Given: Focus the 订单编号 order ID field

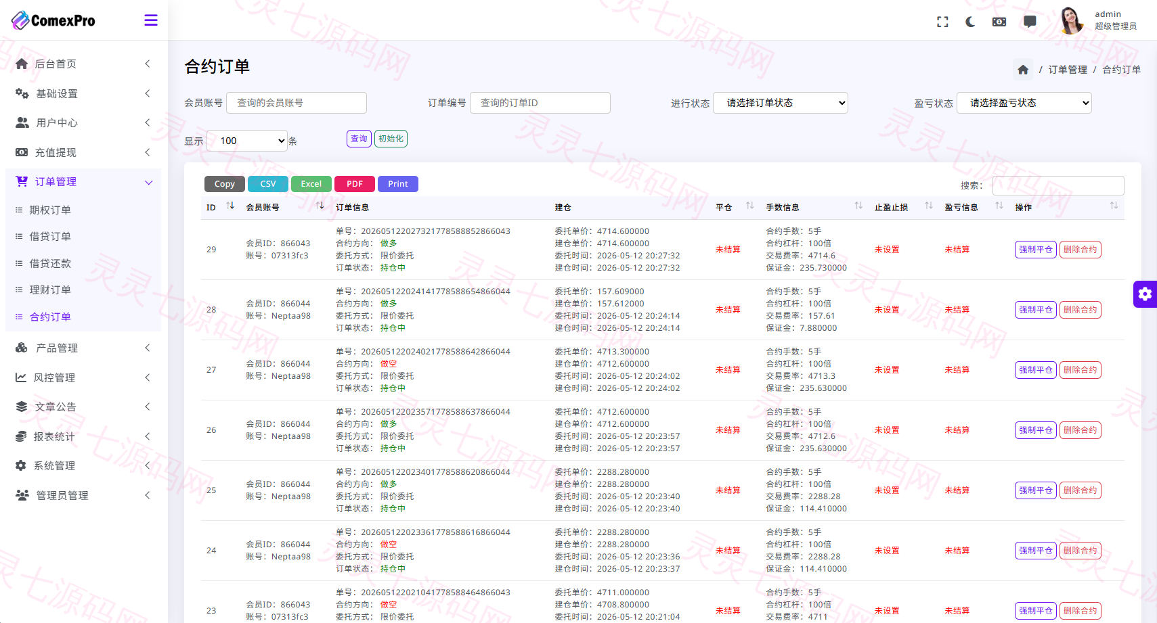Looking at the screenshot, I should [x=540, y=103].
